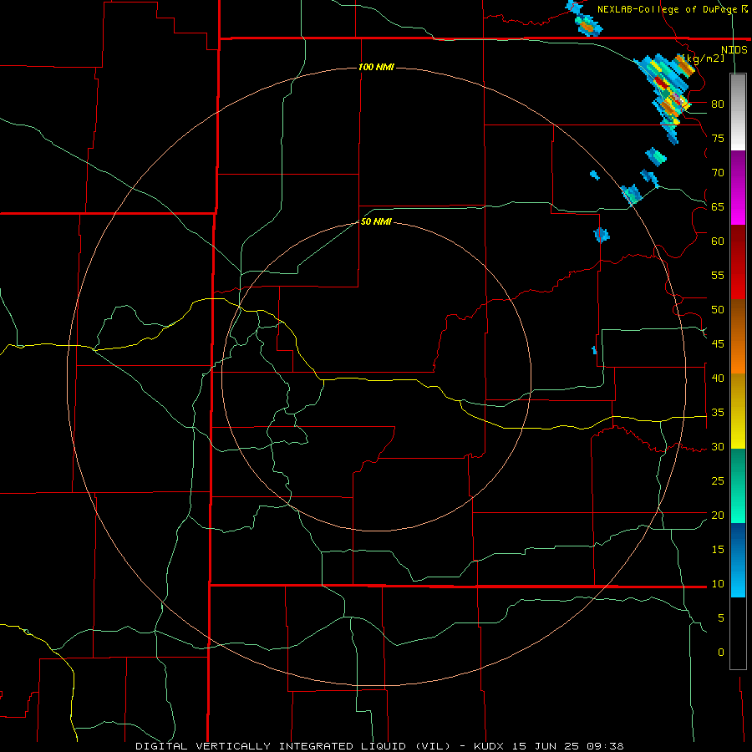Choose the green segment of the color scale
The height and width of the screenshot is (752, 752).
click(x=738, y=485)
